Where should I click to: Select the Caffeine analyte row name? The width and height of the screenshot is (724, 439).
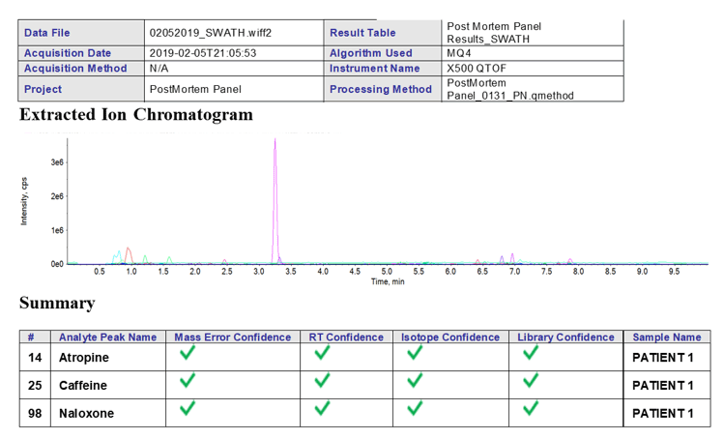tap(83, 386)
